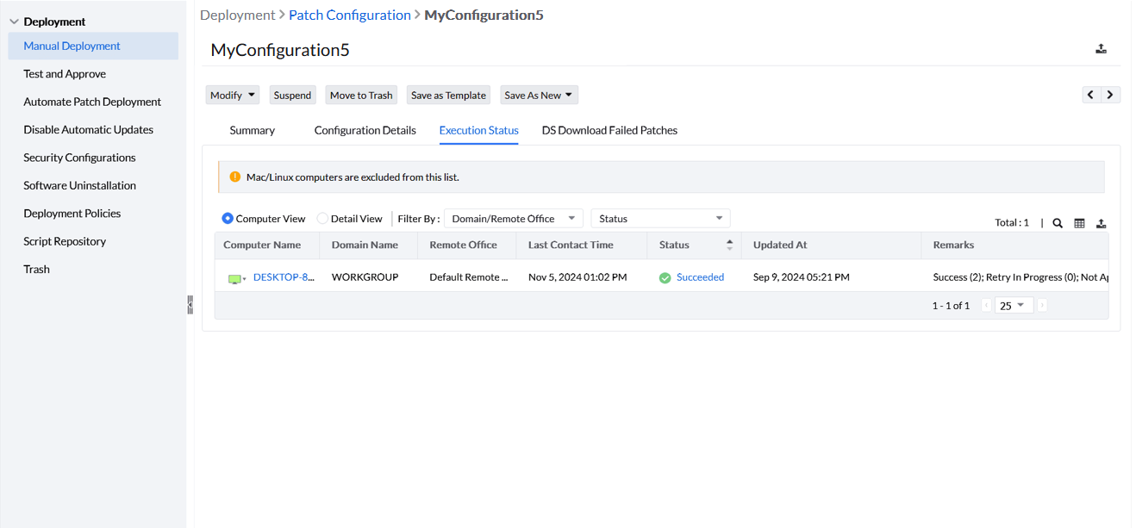Image resolution: width=1136 pixels, height=528 pixels.
Task: Select the Computer View radio button
Action: pos(228,219)
